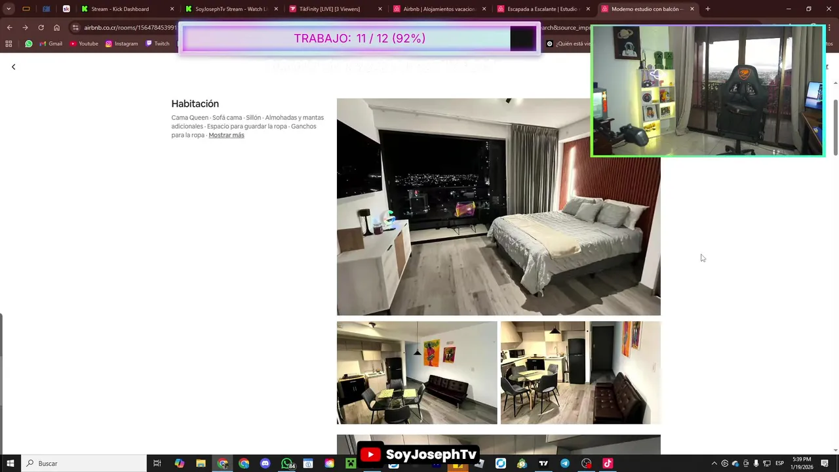Image resolution: width=839 pixels, height=472 pixels.
Task: Open Discord from the taskbar
Action: [x=265, y=463]
